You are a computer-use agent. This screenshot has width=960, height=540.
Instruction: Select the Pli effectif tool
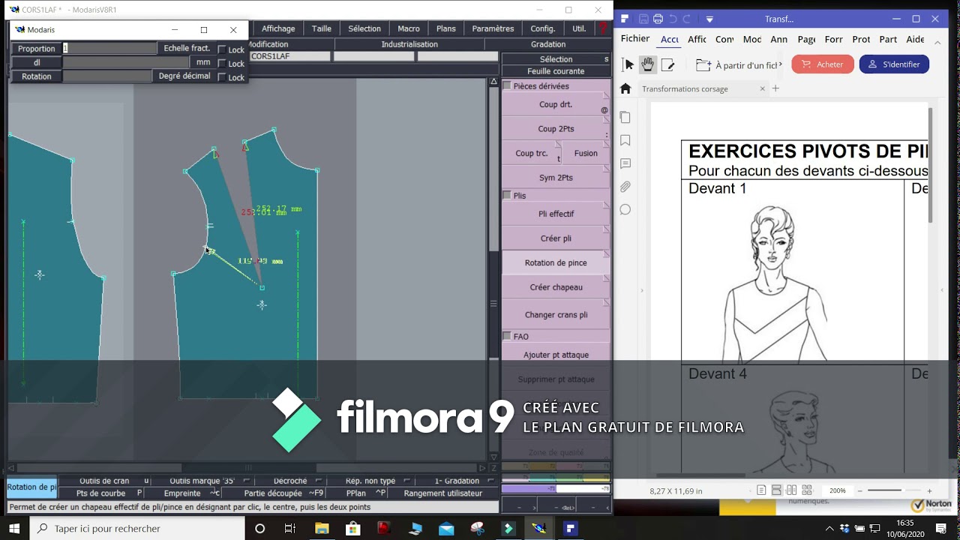pyautogui.click(x=556, y=214)
